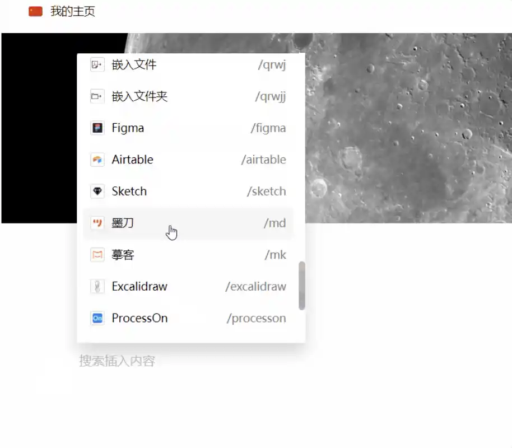Image resolution: width=512 pixels, height=448 pixels.
Task: Click the insert menu scrollbar thumb
Action: (x=302, y=285)
